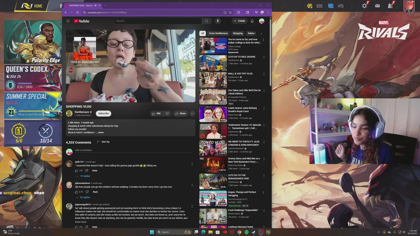
Task: Like the comment by @dil-707
Action: pos(76,170)
